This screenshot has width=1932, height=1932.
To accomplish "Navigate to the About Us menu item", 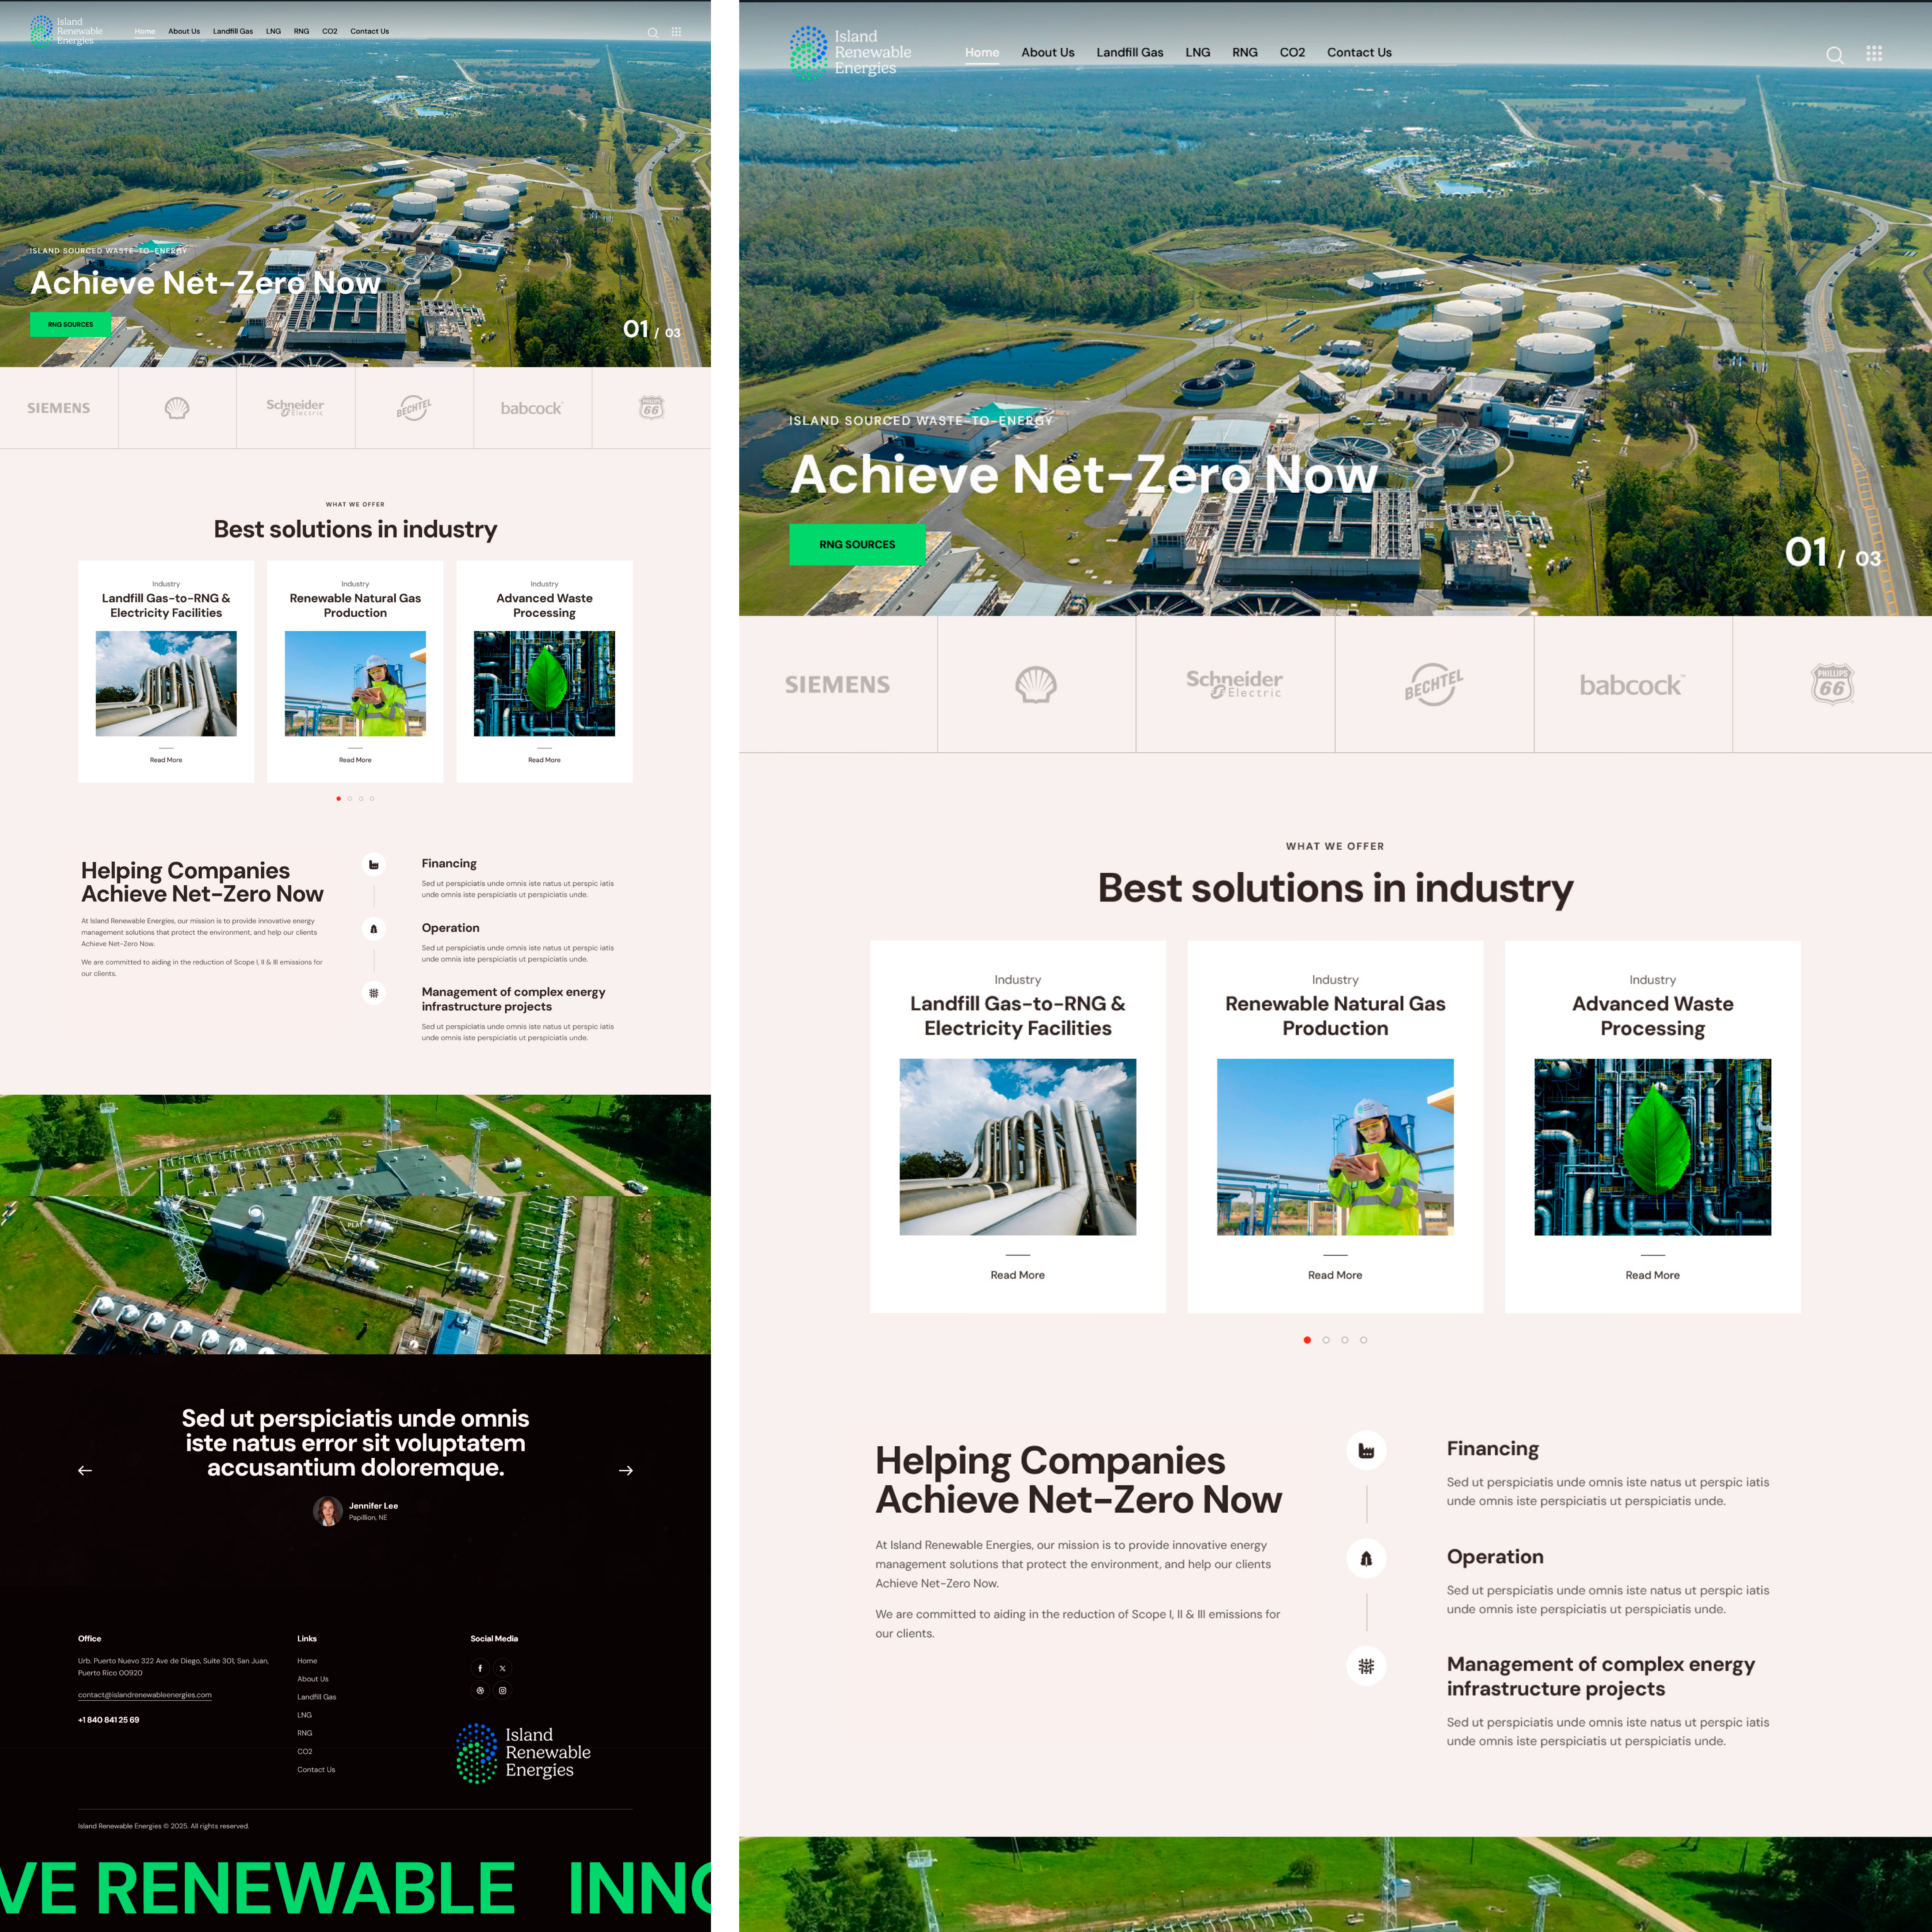I will [1047, 52].
